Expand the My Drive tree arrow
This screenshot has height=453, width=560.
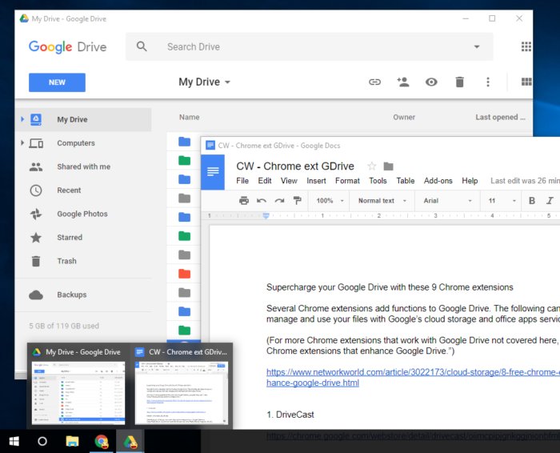22,119
